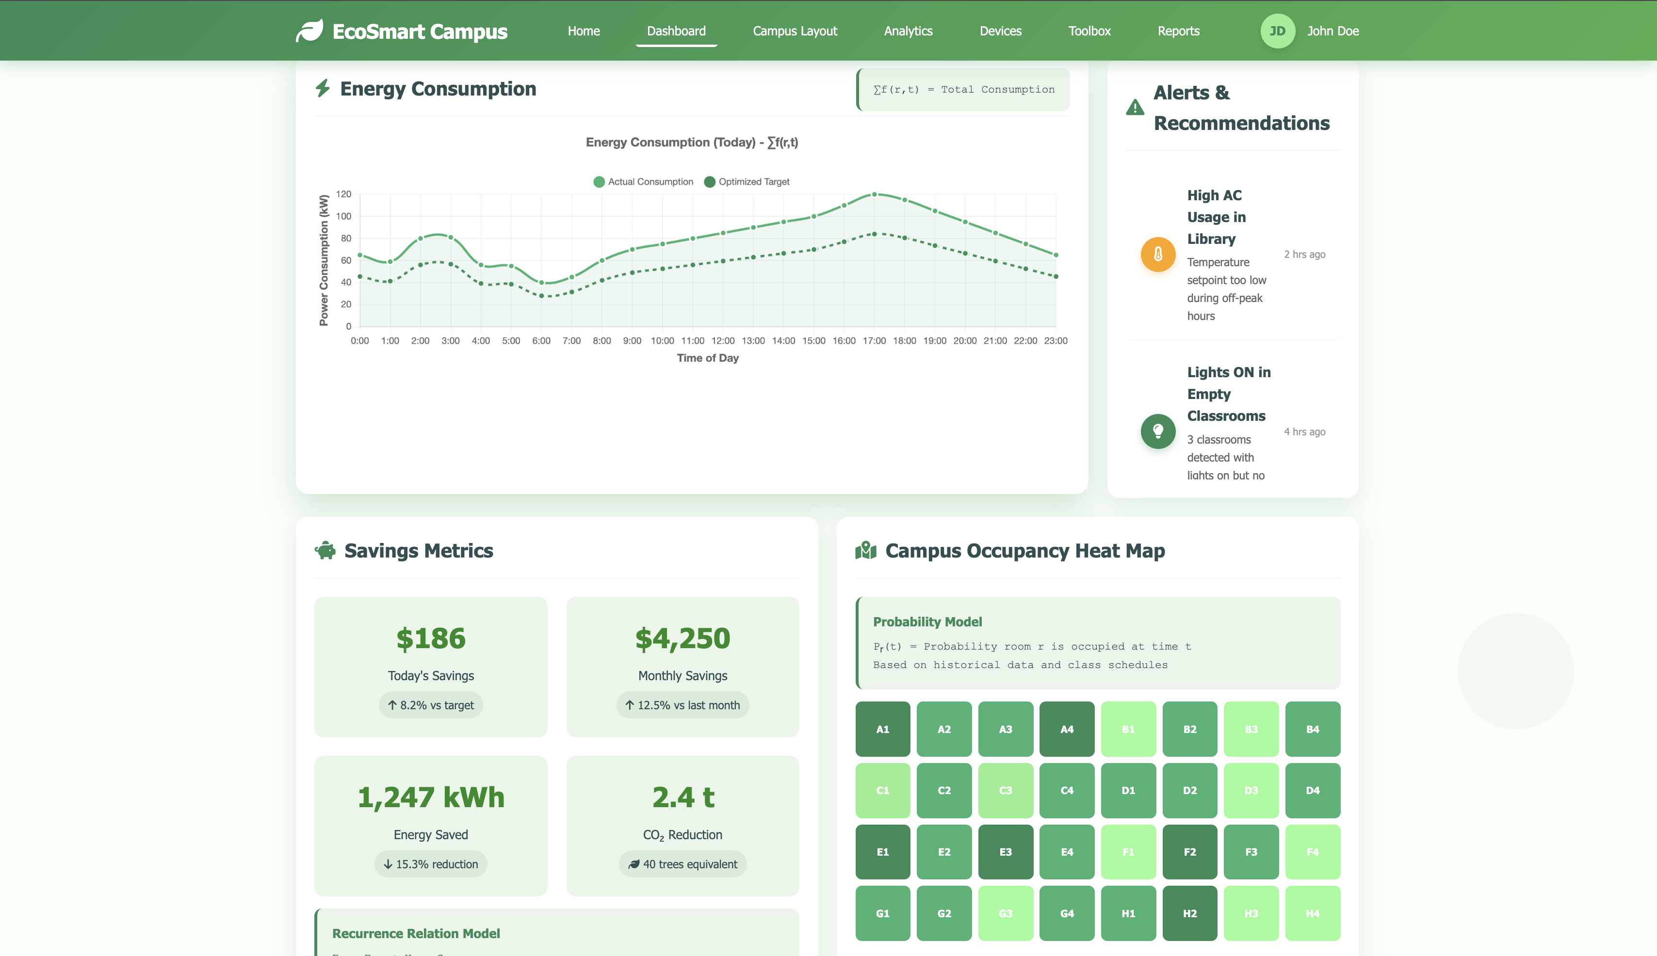Click the JD user avatar circle

tap(1277, 31)
